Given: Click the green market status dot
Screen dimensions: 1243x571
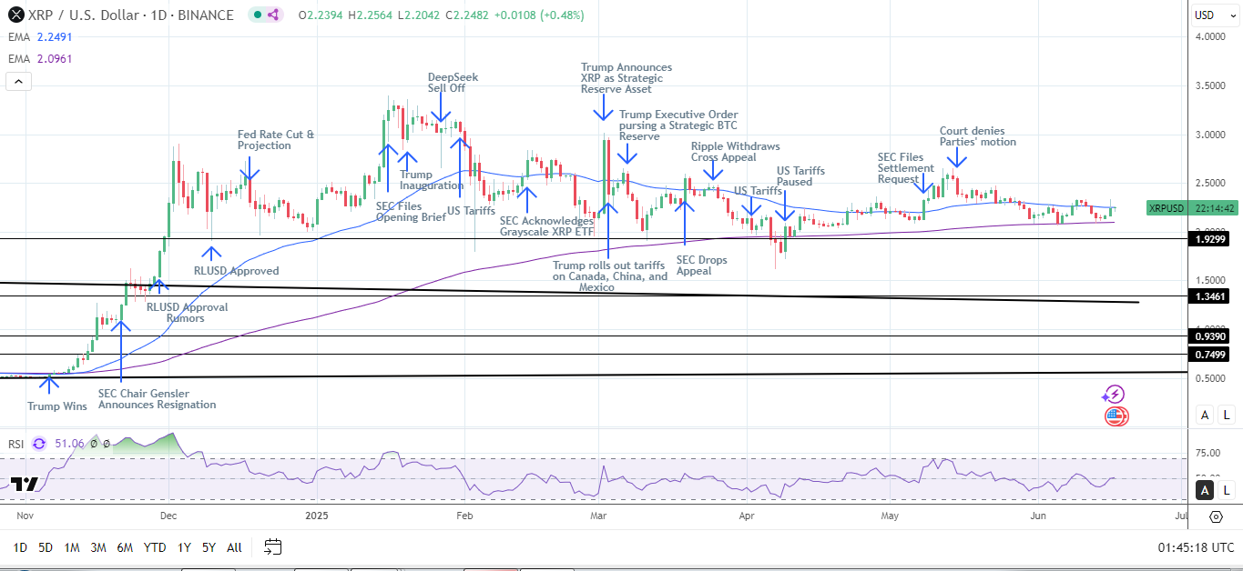Looking at the screenshot, I should 256,15.
